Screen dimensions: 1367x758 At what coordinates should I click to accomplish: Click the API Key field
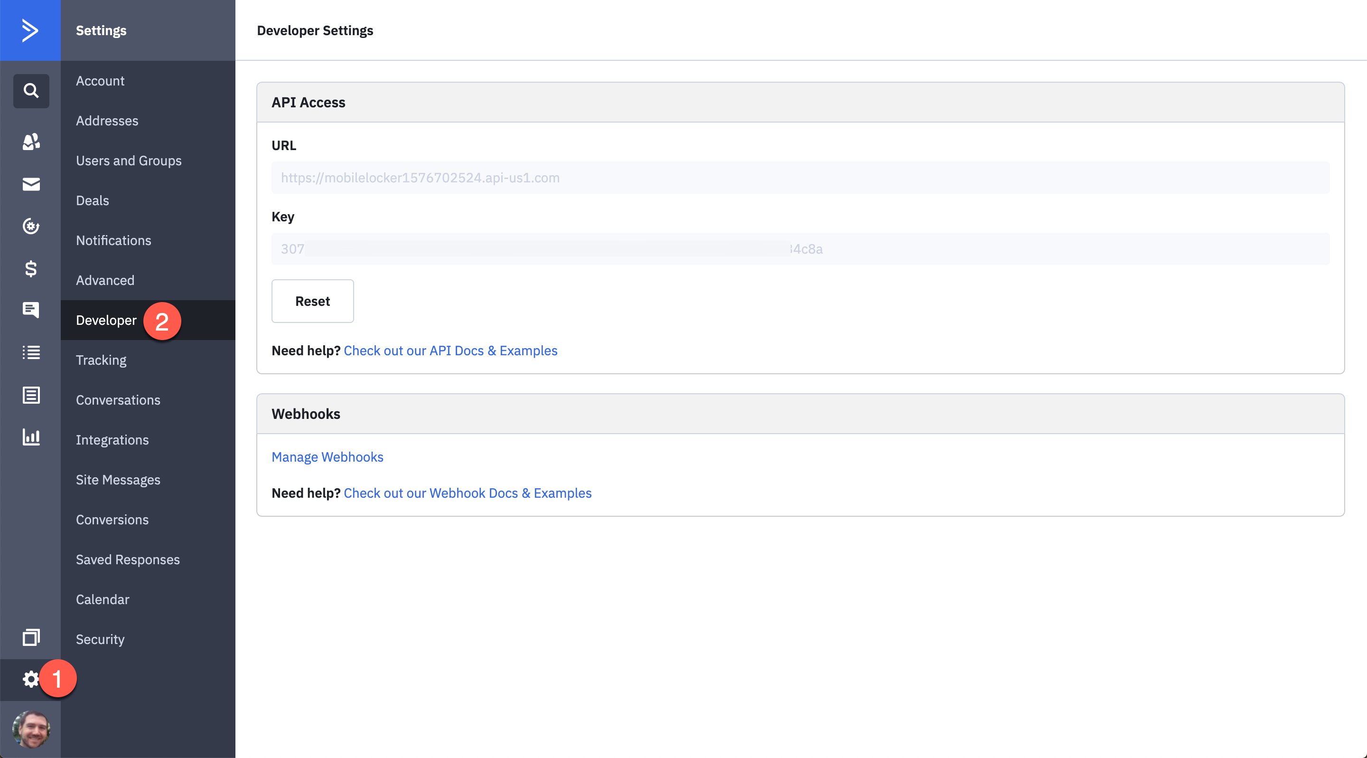(800, 249)
